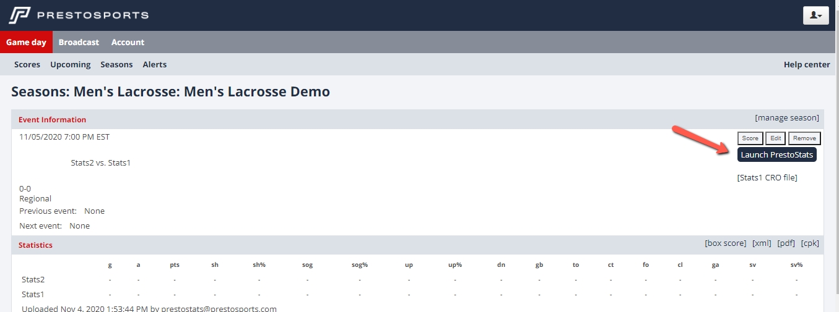Download the Stats1 CRO file
Screen dimensions: 839x312
coord(767,177)
